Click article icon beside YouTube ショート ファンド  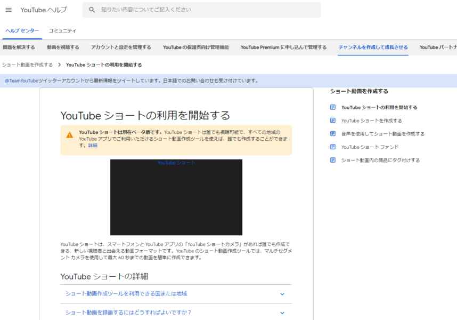[333, 147]
